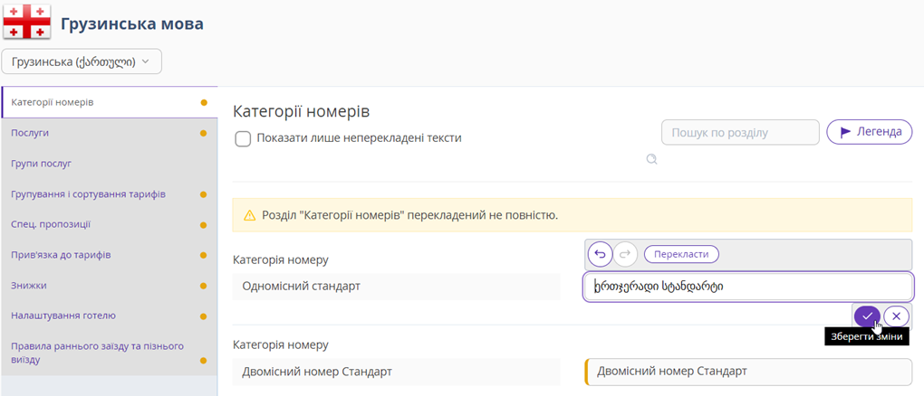
Task: Select Категорії номерів in sidebar
Action: tap(110, 102)
